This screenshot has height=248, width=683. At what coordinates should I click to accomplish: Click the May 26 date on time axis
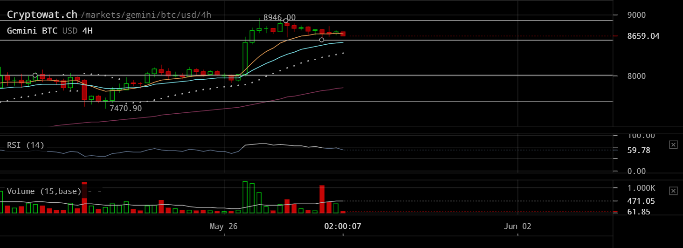[x=224, y=227]
